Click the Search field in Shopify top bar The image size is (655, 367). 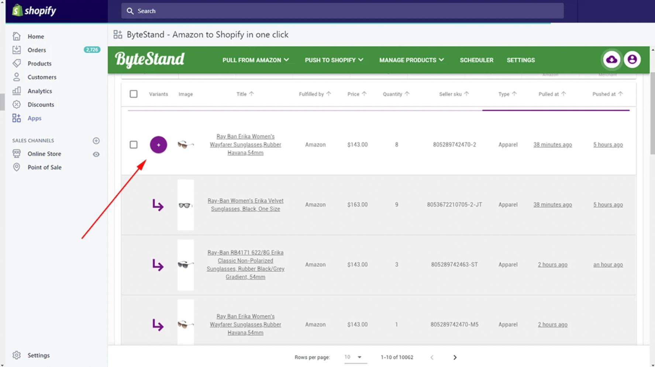tap(342, 11)
